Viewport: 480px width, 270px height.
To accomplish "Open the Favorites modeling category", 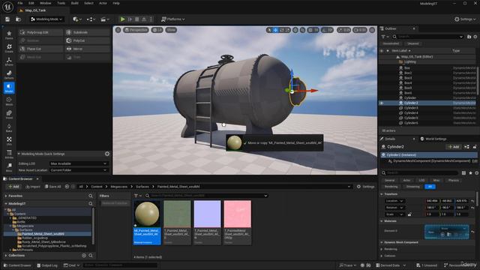I will (x=9, y=35).
